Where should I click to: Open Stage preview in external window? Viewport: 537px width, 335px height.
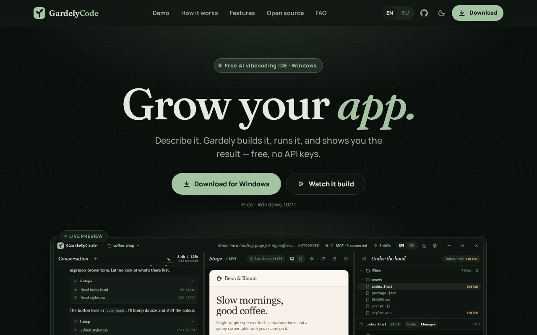334,259
